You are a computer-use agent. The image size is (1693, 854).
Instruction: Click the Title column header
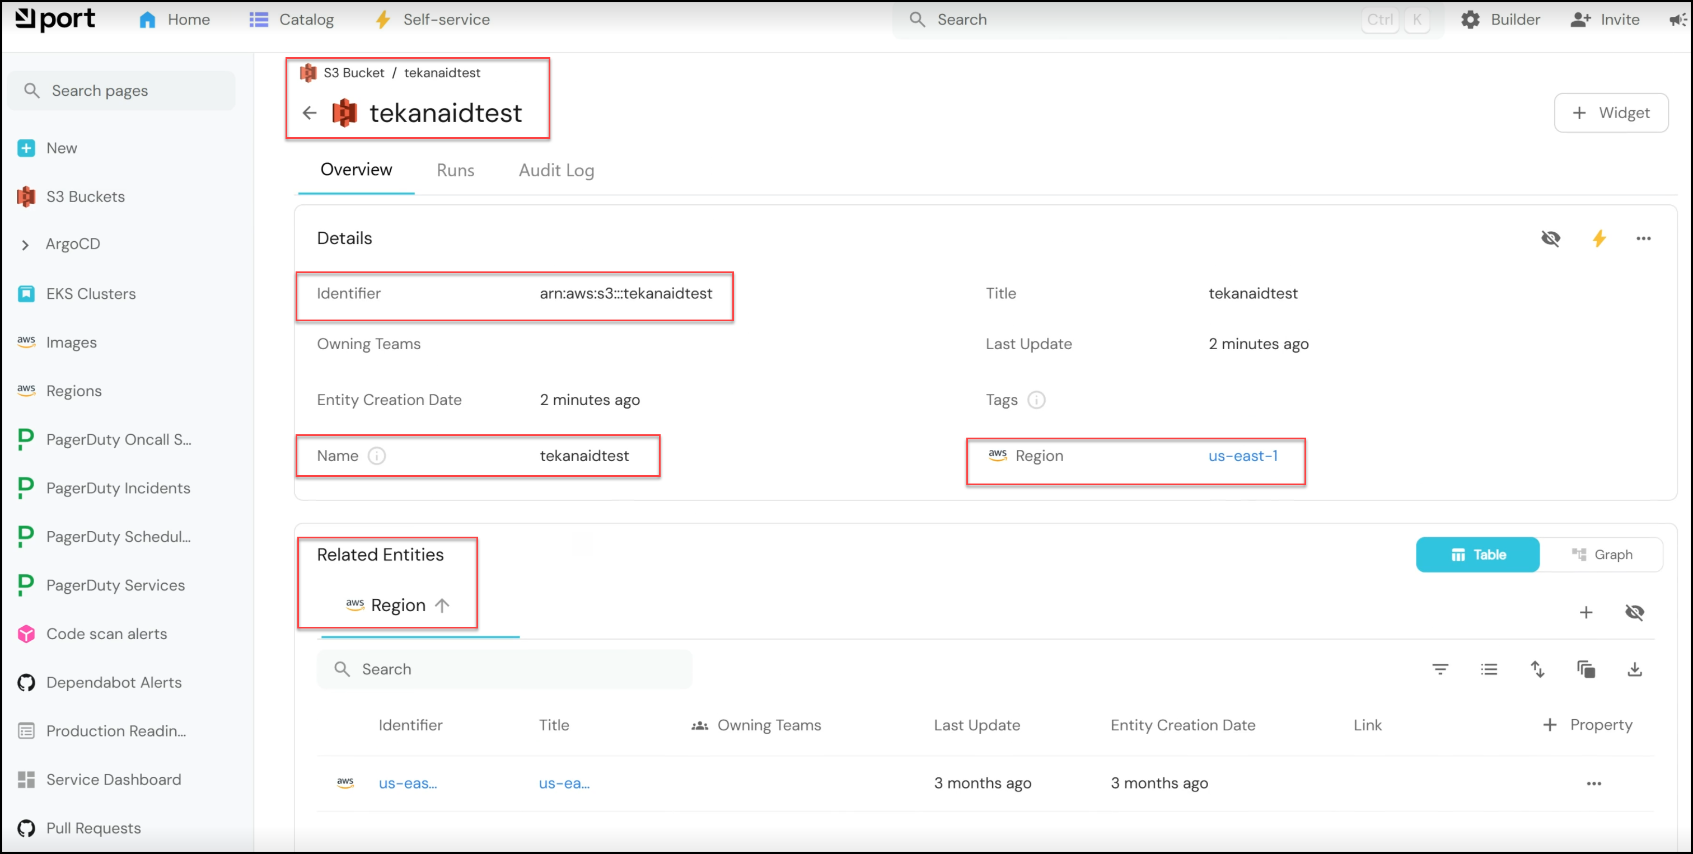(553, 725)
